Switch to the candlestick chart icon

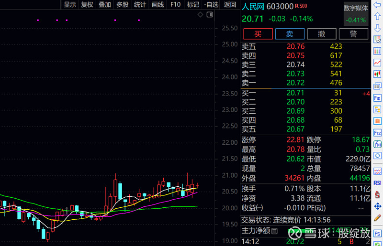(x=377, y=74)
